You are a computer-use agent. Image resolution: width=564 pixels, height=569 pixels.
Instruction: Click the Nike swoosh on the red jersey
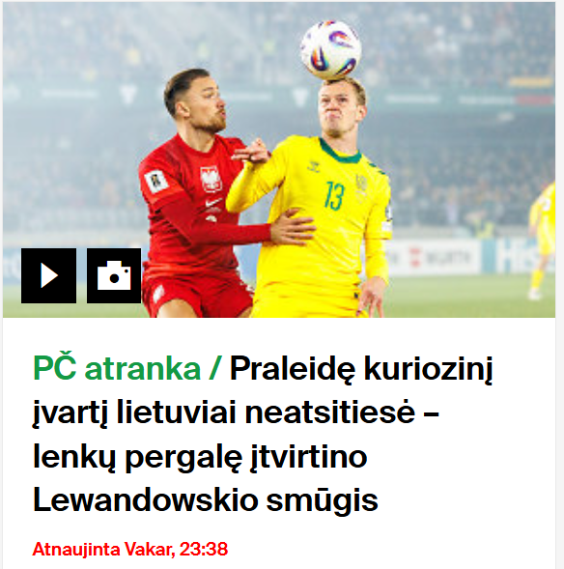(213, 203)
